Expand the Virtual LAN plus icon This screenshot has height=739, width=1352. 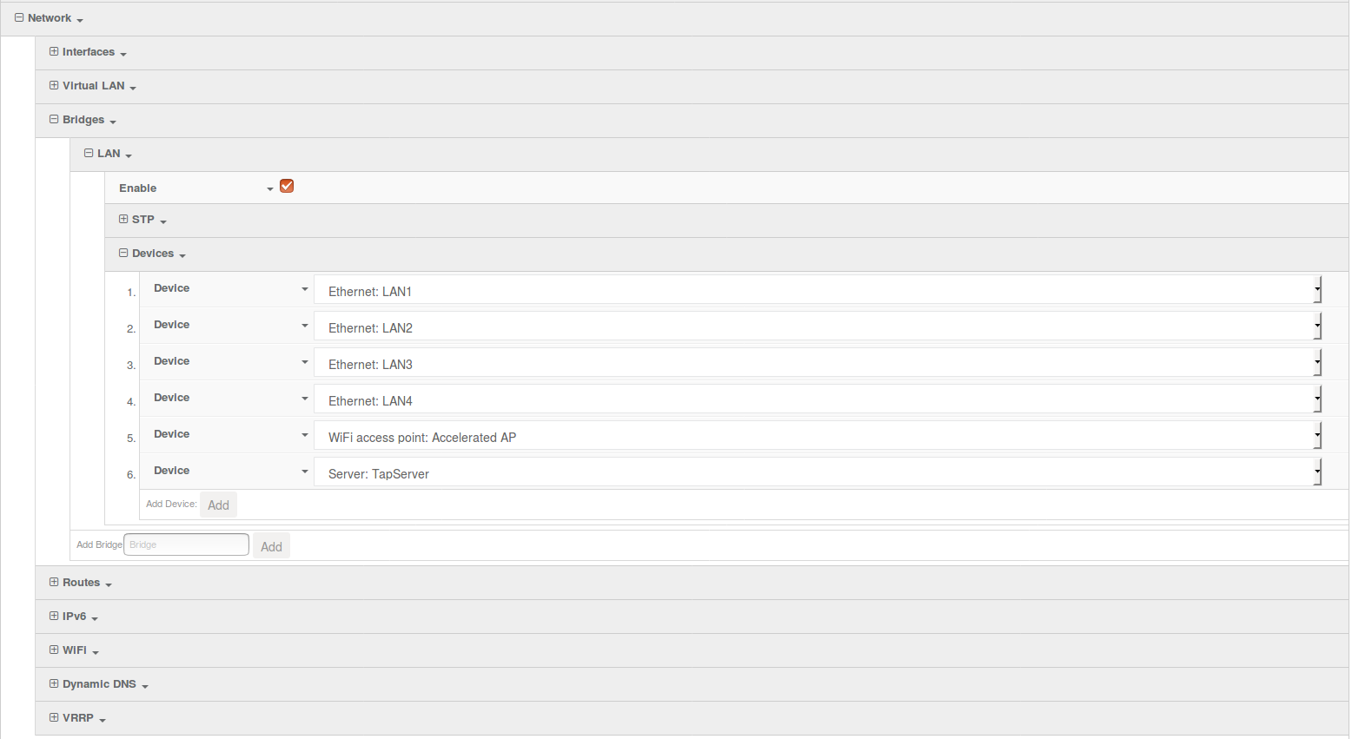click(x=54, y=85)
